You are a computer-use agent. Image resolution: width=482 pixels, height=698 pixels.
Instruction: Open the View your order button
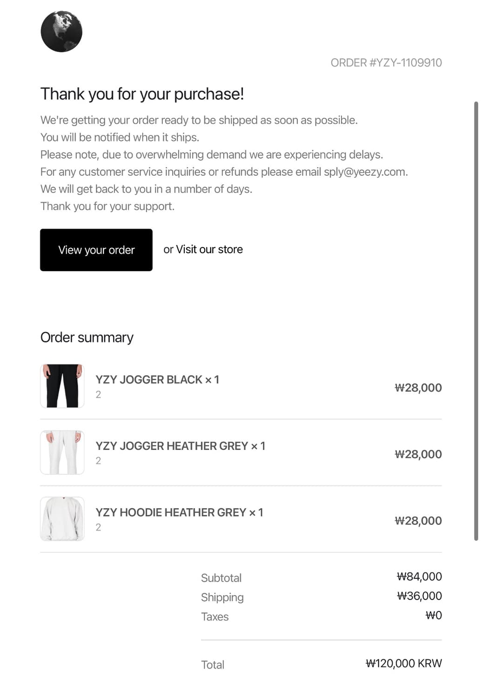(x=96, y=250)
